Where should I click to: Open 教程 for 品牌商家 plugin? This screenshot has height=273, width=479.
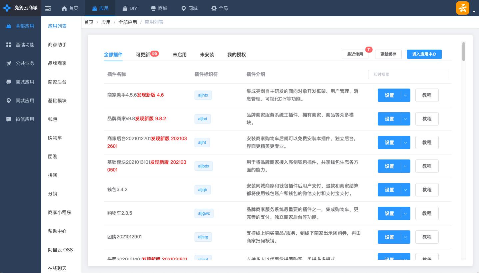pos(427,119)
